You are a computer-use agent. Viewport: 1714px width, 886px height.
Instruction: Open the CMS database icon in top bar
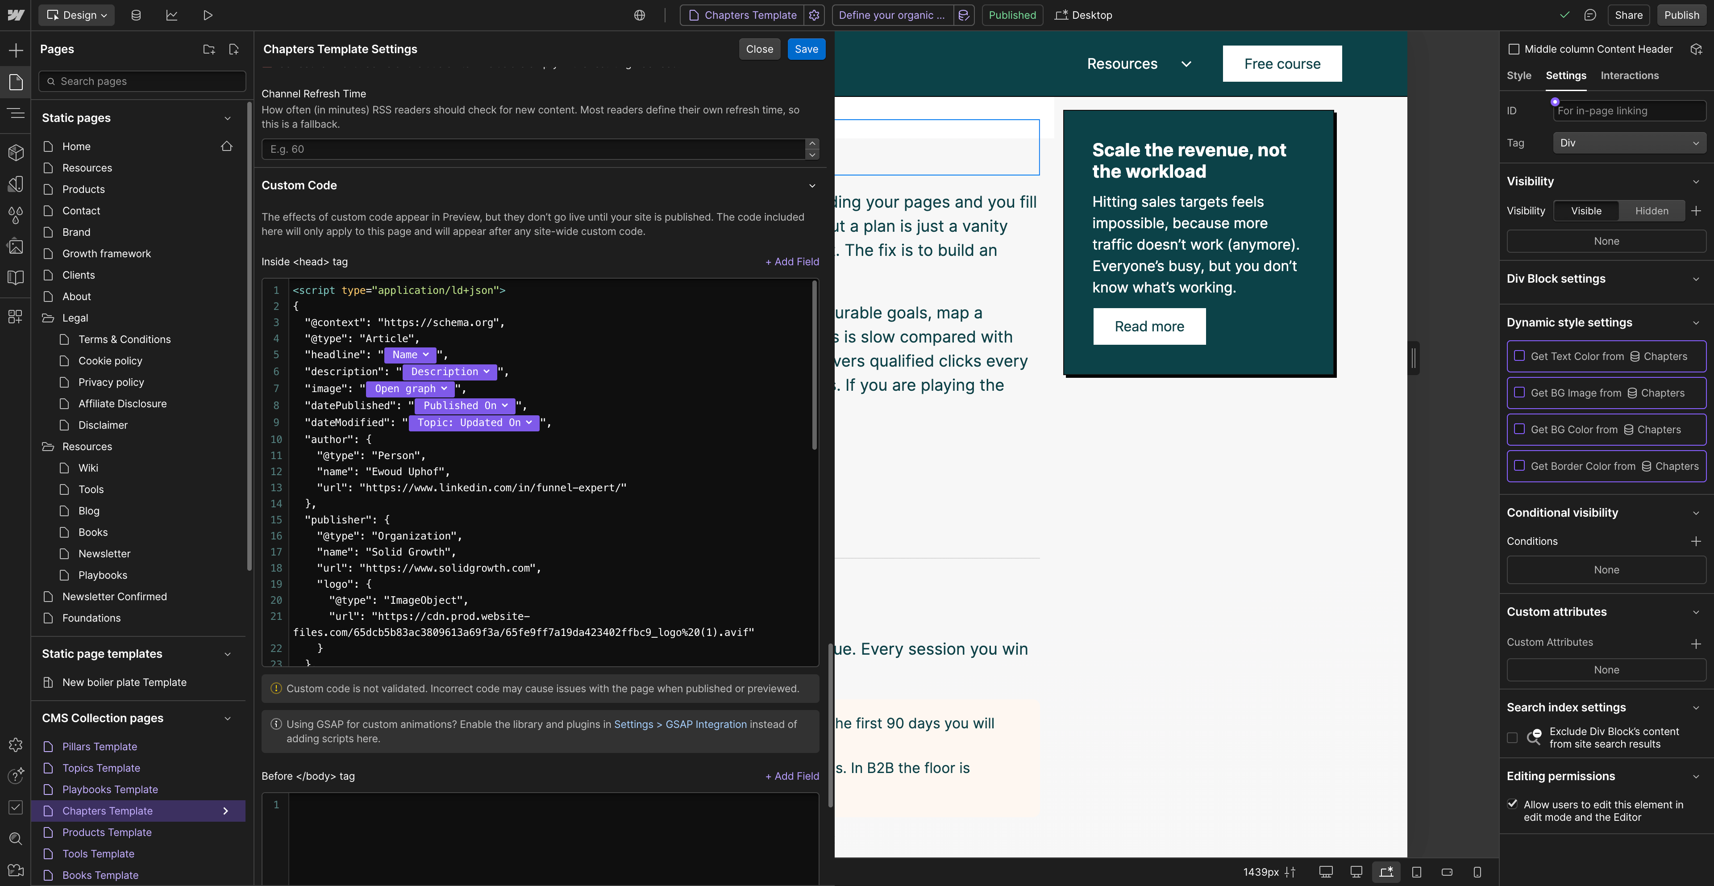pos(136,15)
